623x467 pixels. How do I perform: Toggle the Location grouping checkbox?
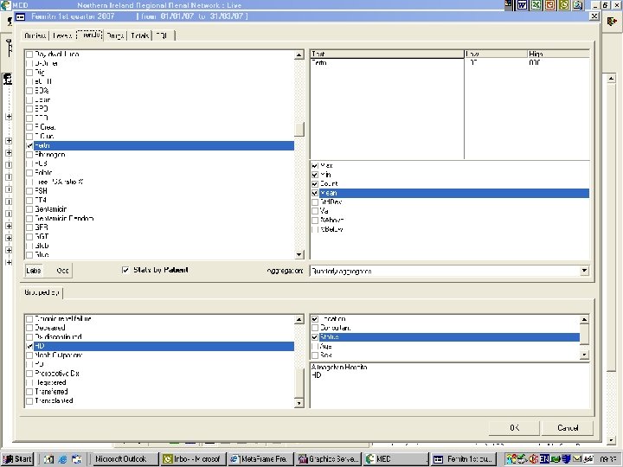[x=315, y=319]
